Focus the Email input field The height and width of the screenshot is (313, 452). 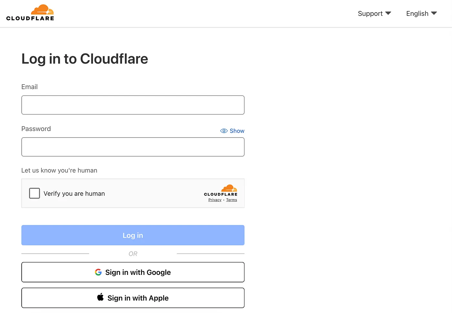pyautogui.click(x=133, y=105)
